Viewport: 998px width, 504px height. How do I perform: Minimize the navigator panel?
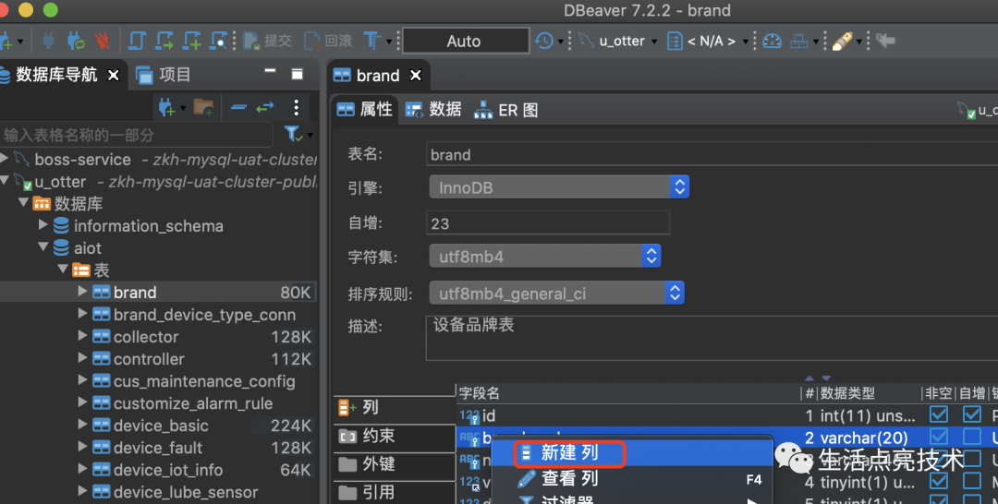click(x=271, y=71)
